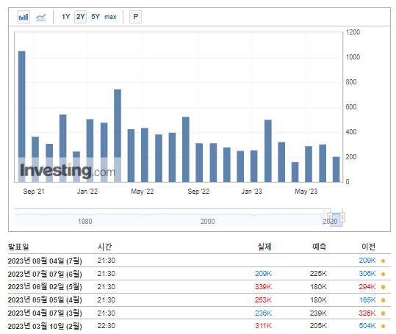Screen dimensions: 396x334
Task: Click the right handle of range slider
Action: click(342, 217)
